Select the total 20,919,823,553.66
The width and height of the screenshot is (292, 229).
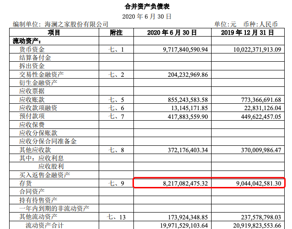point(257,226)
